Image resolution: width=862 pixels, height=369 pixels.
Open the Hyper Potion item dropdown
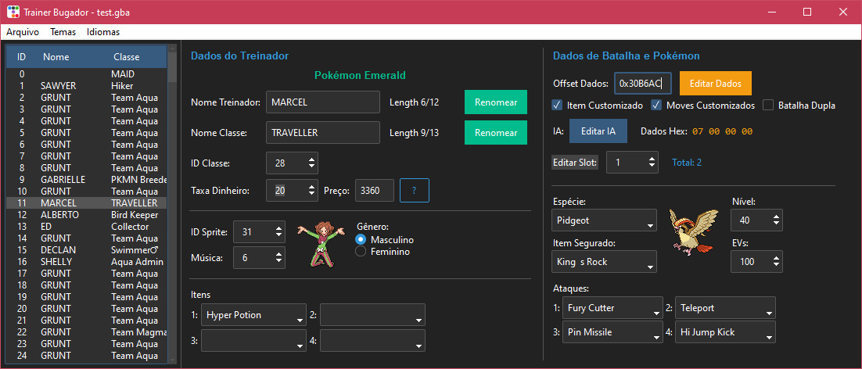point(253,316)
